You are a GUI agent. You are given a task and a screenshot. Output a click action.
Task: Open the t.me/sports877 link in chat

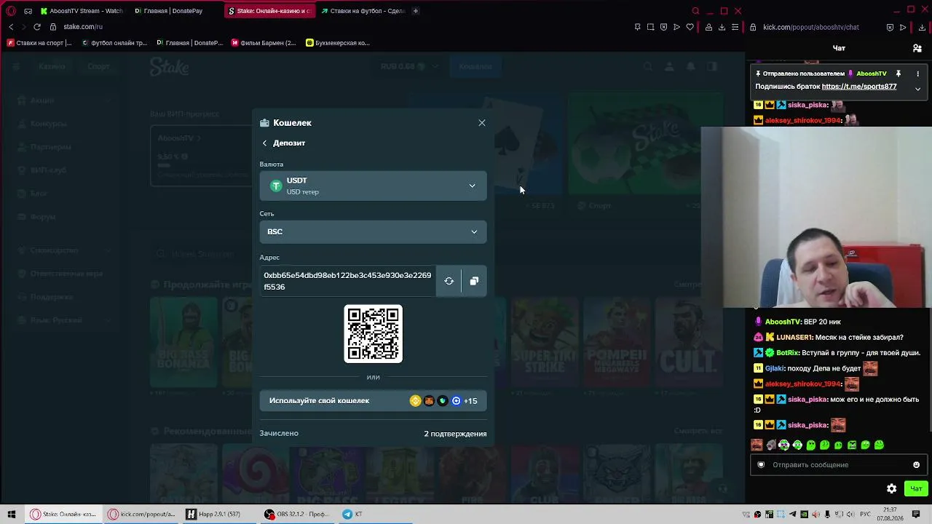coord(859,87)
